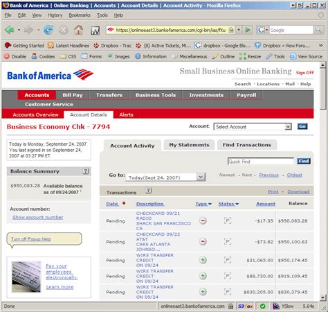Click the Balance Summary help question icon
The height and width of the screenshot is (312, 328).
coord(86,171)
